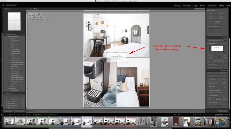
Task: Enable Render behind image option
Action: tap(212, 60)
